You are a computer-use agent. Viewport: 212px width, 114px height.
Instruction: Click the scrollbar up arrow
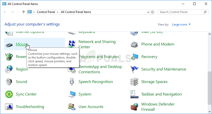tap(209, 34)
